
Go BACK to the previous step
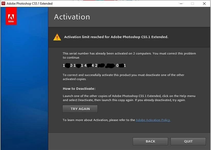(150, 141)
